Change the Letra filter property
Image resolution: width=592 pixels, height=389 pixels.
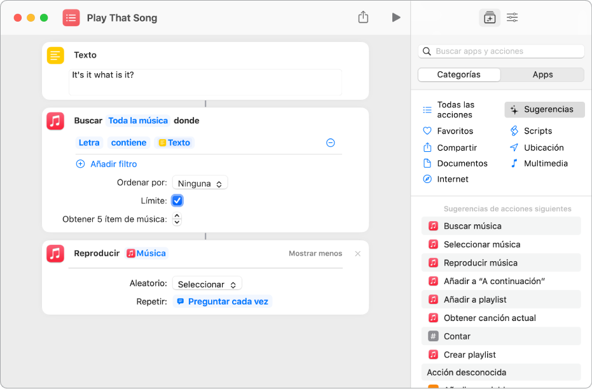click(89, 142)
